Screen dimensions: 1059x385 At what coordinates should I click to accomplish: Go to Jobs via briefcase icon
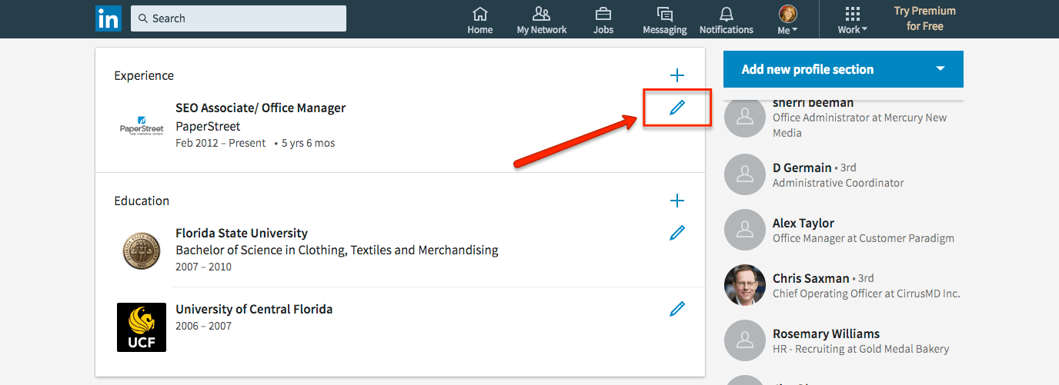click(603, 21)
